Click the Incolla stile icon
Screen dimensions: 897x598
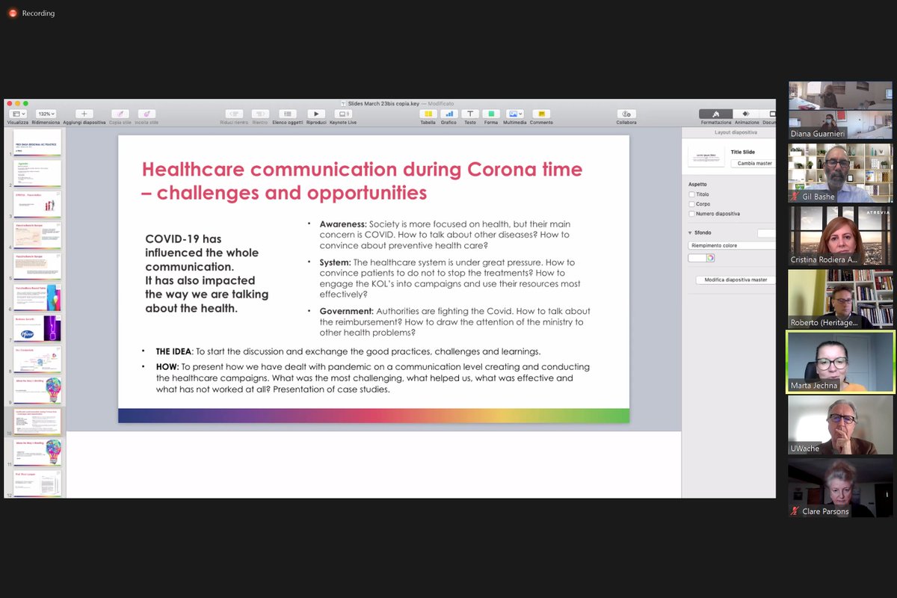point(147,114)
